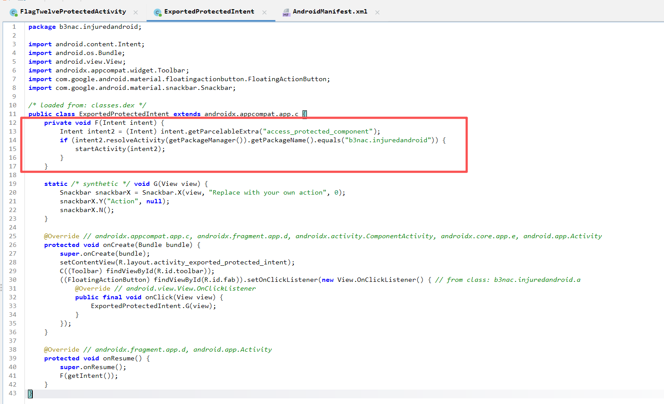
Task: Close the FlagTwelveProtectedActivity tab
Action: (x=136, y=12)
